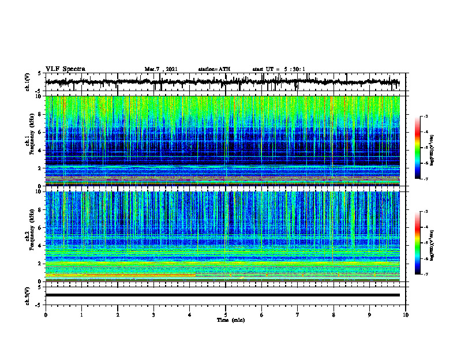
Task: Select the date text "Mar.7 , 2021"
Action: coord(161,69)
